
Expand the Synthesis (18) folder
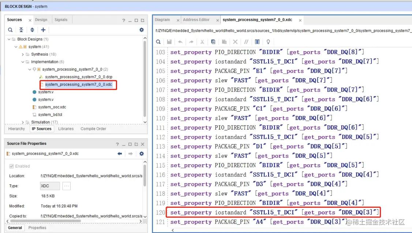click(23, 55)
